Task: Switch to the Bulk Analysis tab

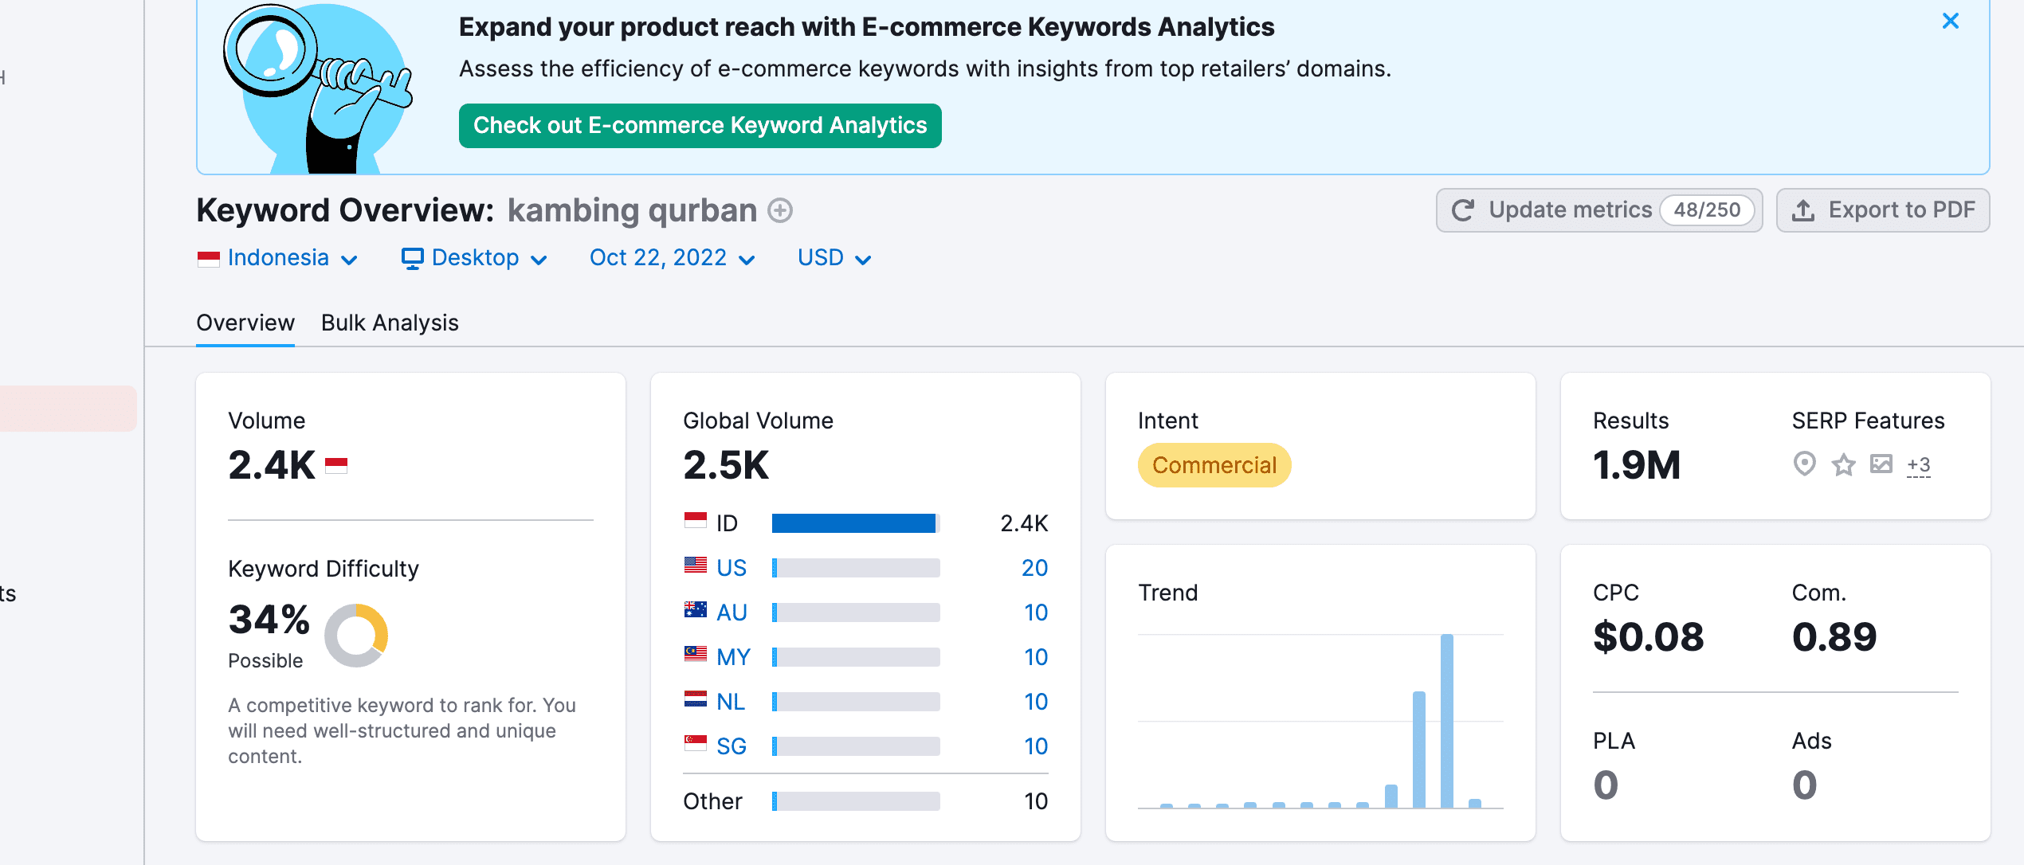Action: coord(390,323)
